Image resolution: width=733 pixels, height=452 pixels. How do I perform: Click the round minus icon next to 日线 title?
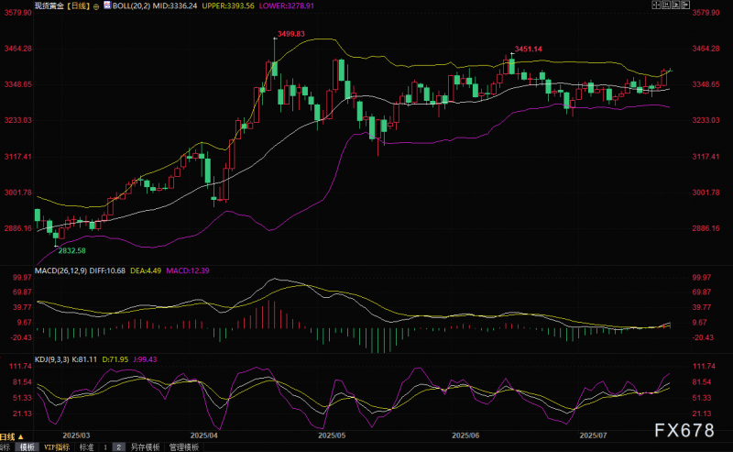coord(96,6)
